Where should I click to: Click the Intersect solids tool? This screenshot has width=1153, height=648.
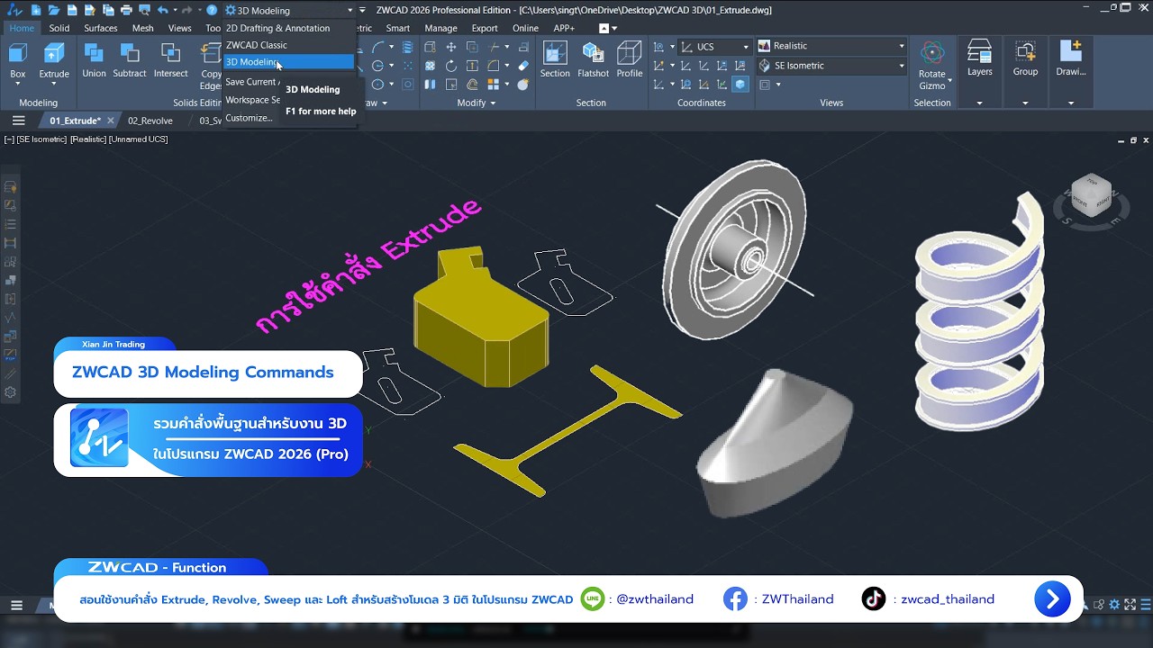[x=170, y=59]
